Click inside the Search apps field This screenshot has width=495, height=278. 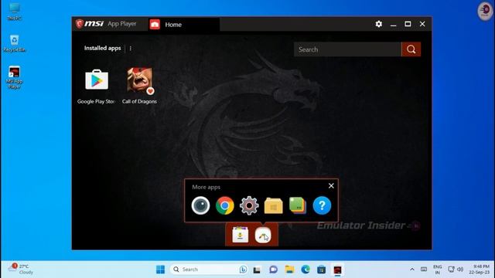point(347,49)
